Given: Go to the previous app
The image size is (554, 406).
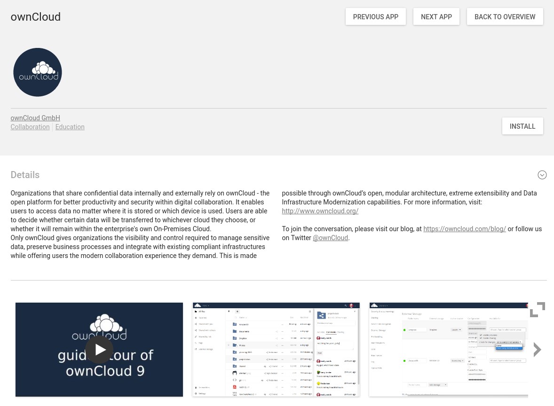Looking at the screenshot, I should (x=375, y=17).
